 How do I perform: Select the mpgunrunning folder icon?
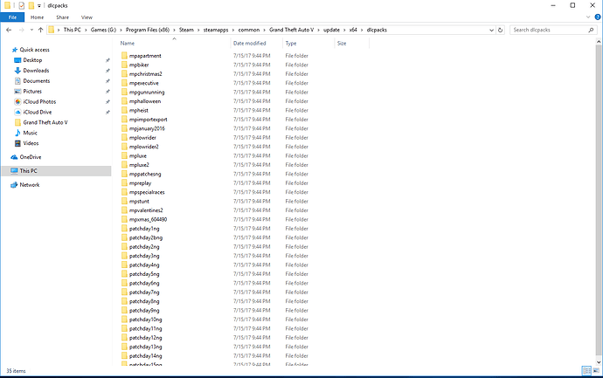point(124,93)
